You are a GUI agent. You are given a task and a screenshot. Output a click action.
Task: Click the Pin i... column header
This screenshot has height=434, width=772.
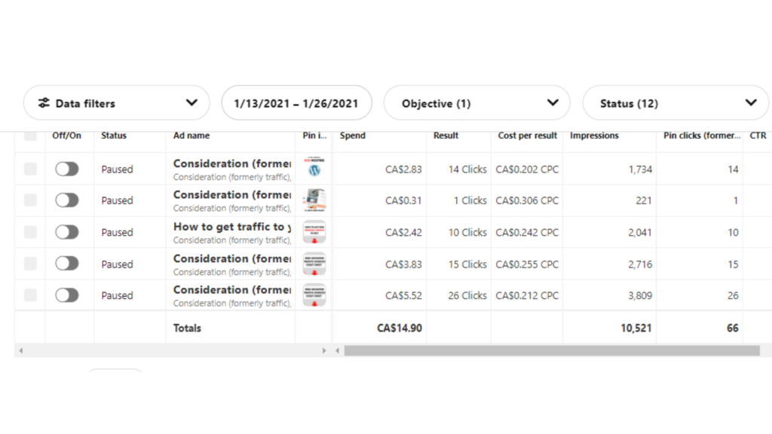pos(314,136)
